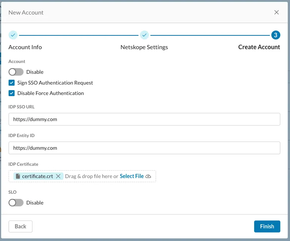
Task: Click the drag & drop file area text
Action: (91, 176)
